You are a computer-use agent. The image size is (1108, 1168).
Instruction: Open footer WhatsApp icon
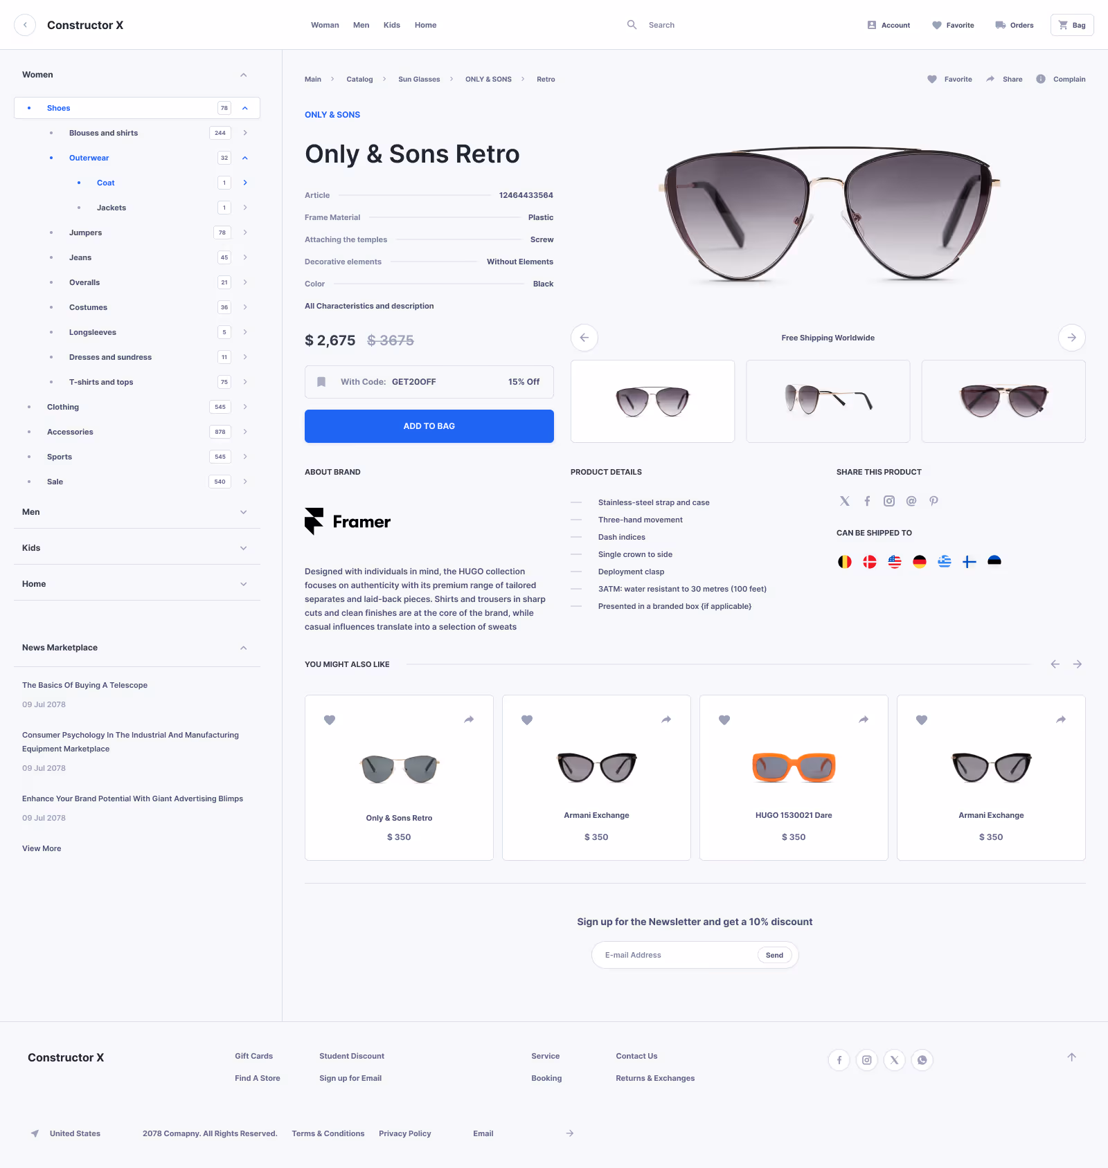(922, 1060)
